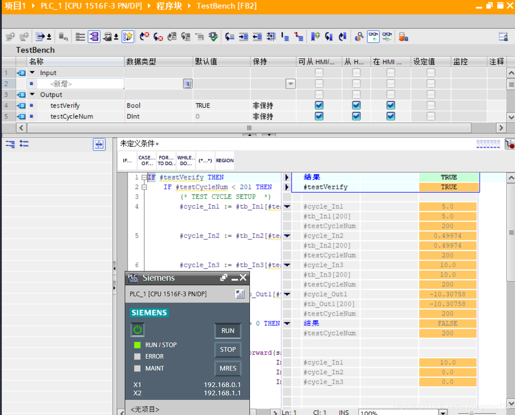Insert REGION template
The height and width of the screenshot is (415, 515).
click(225, 160)
